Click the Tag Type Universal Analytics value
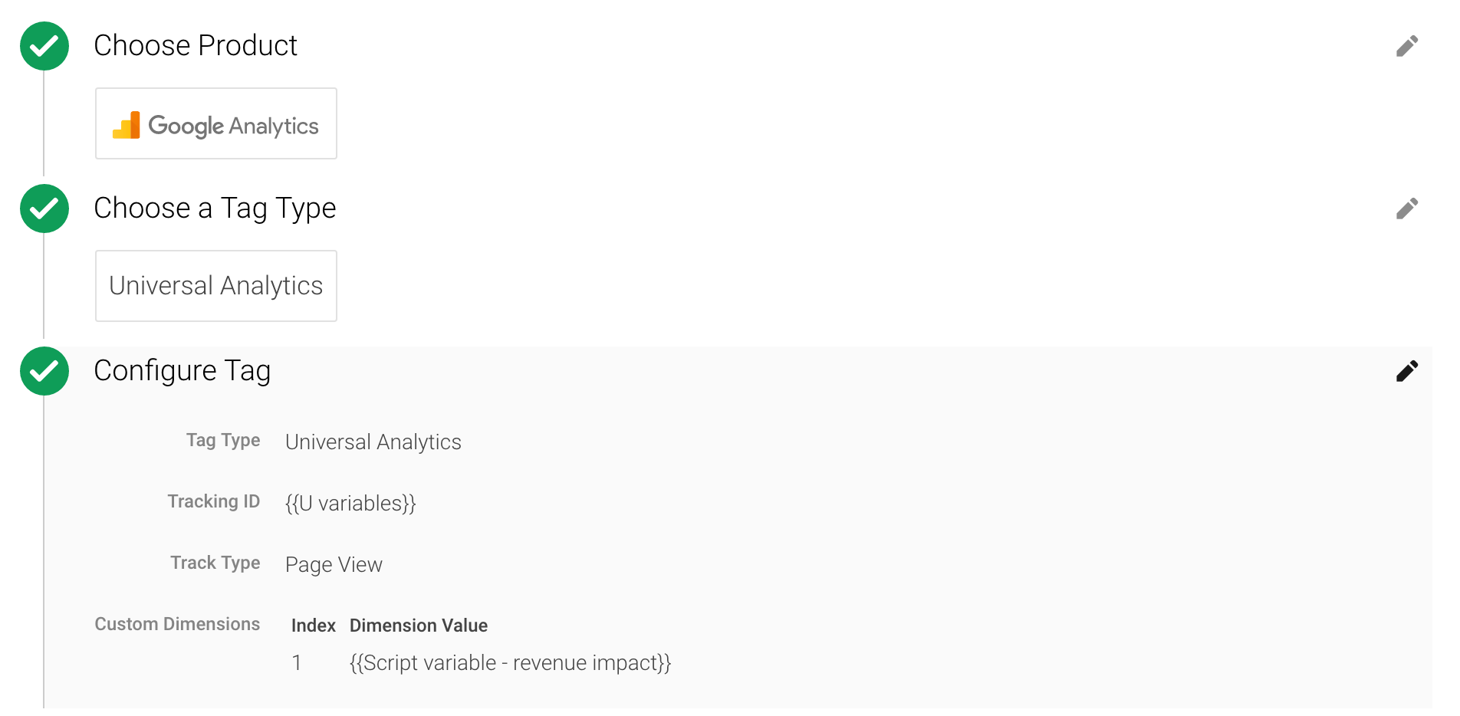The height and width of the screenshot is (716, 1460). click(373, 442)
